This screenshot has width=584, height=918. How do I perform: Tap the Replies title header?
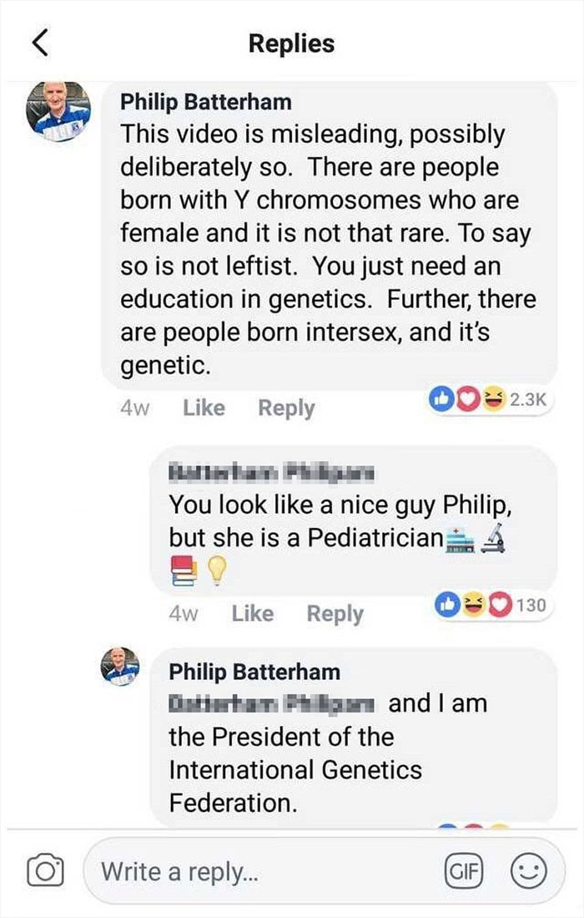pos(291,43)
